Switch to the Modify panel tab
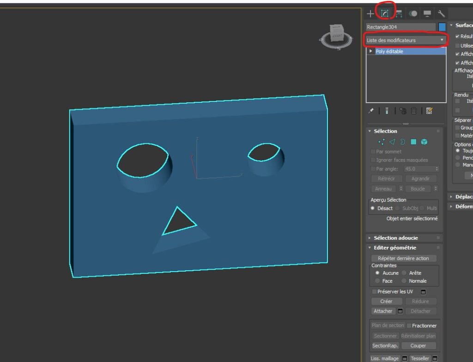The width and height of the screenshot is (473, 362). pos(384,13)
